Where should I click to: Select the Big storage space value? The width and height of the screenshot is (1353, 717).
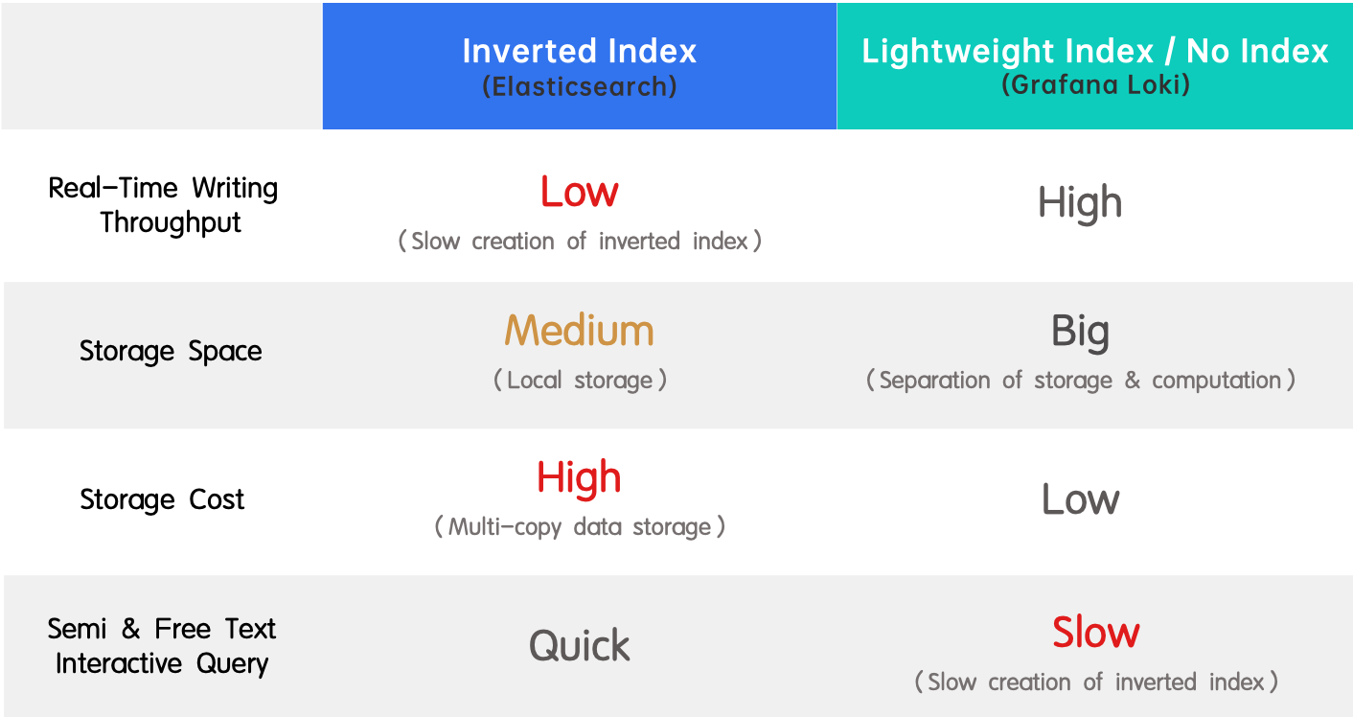pos(1080,333)
